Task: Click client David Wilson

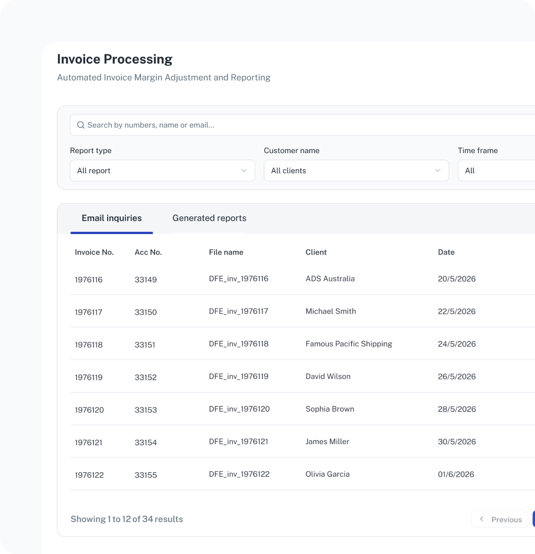Action: pos(328,376)
